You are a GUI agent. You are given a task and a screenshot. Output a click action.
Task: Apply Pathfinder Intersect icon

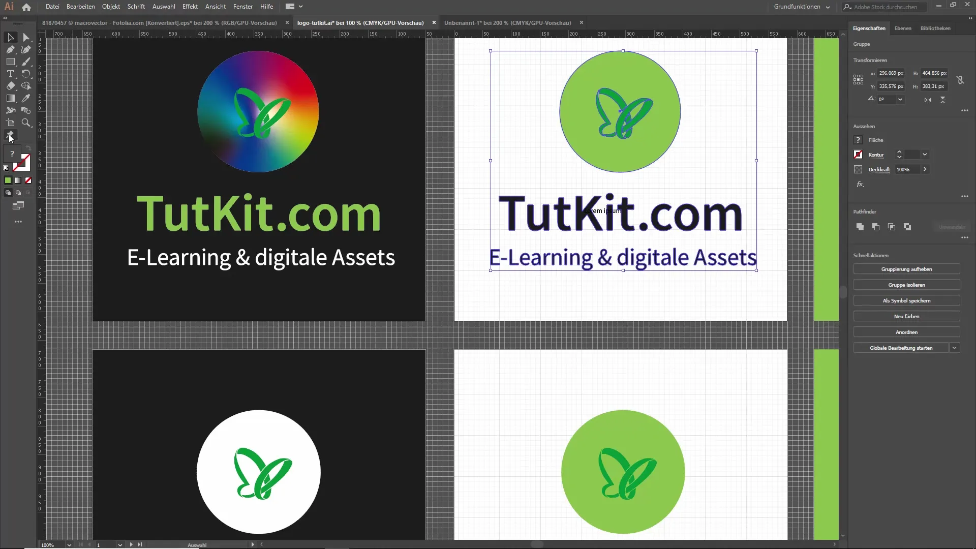[891, 227]
